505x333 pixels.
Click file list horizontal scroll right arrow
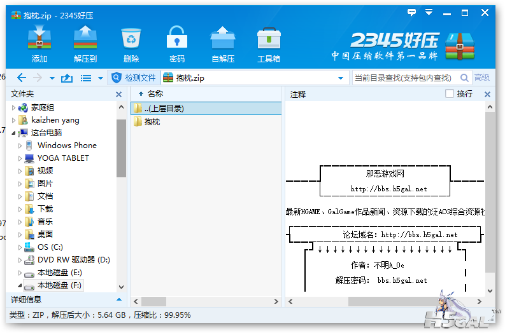coord(276,301)
